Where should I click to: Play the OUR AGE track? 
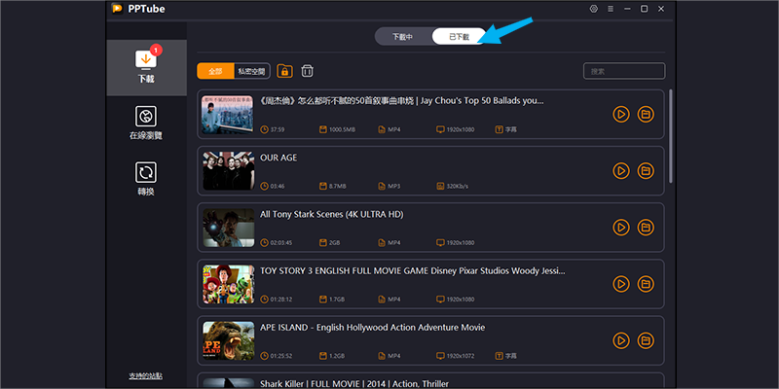621,171
